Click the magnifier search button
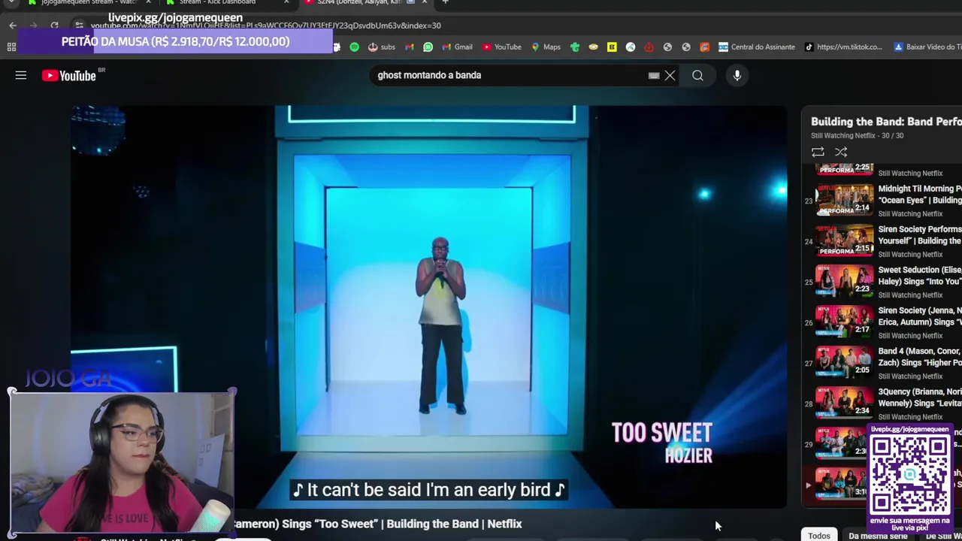 [697, 75]
